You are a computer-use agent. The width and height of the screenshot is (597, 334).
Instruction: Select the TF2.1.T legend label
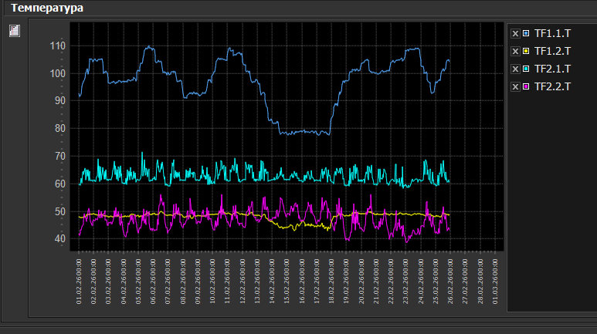click(x=552, y=69)
